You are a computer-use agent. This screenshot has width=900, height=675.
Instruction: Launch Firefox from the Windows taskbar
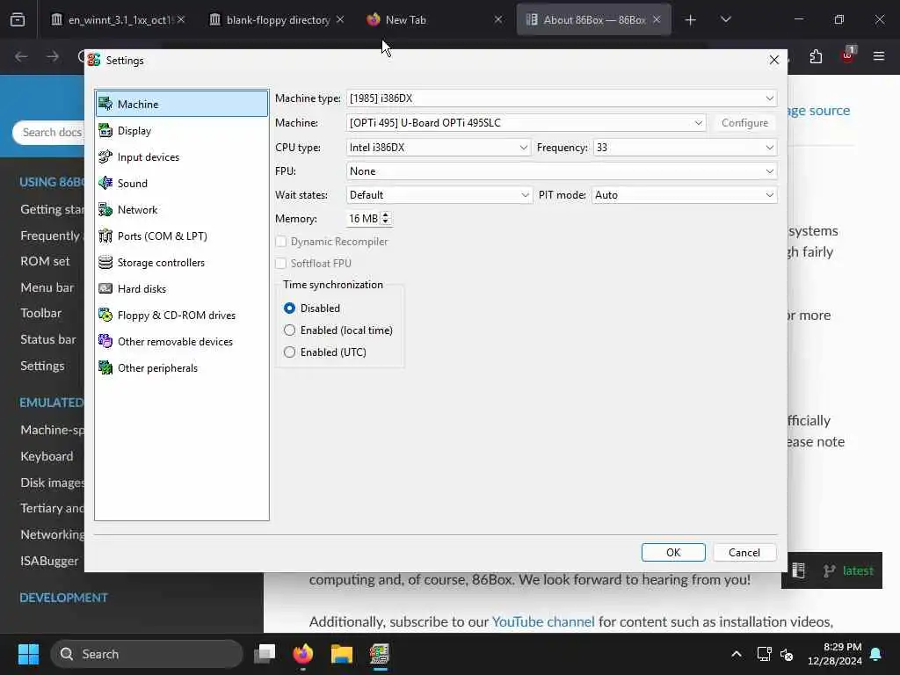click(x=303, y=654)
